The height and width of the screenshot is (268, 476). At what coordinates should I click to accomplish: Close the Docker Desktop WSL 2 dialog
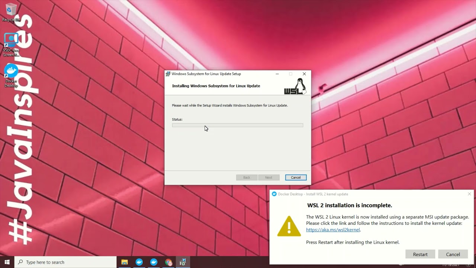[x=469, y=194]
